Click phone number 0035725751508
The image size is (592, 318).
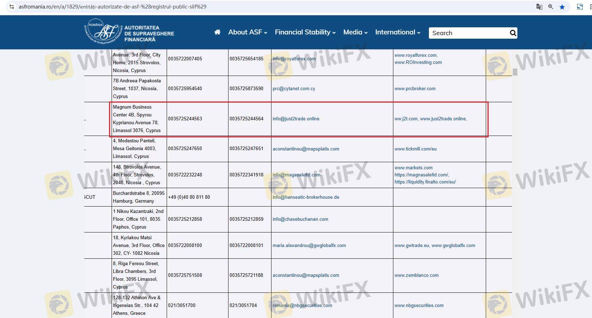point(185,275)
